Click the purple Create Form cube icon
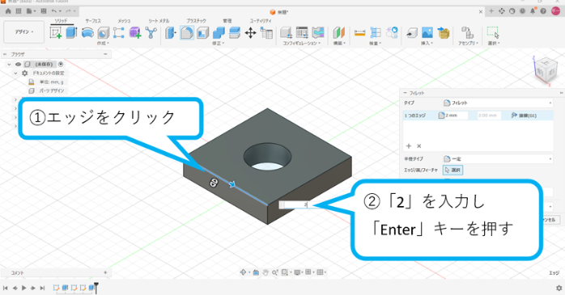 134,33
